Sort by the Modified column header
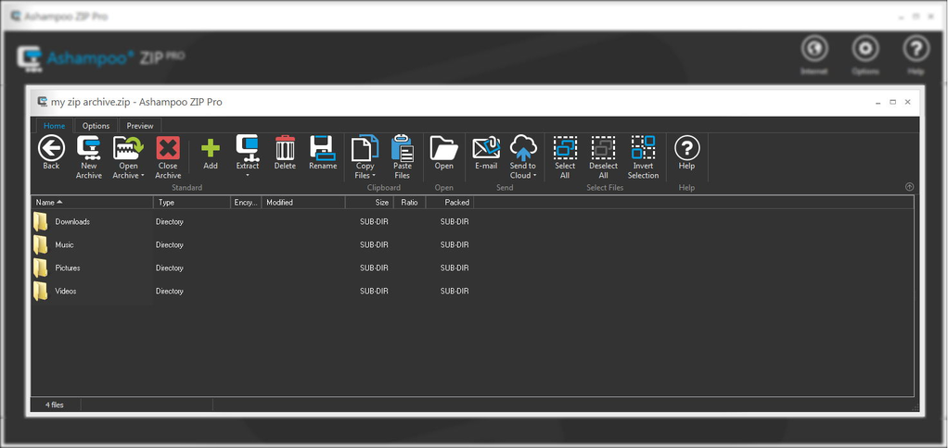This screenshot has width=948, height=448. pyautogui.click(x=303, y=203)
